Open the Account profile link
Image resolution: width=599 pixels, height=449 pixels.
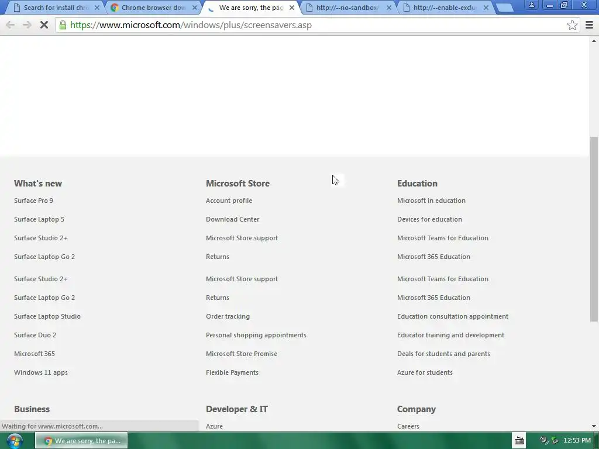[229, 201]
